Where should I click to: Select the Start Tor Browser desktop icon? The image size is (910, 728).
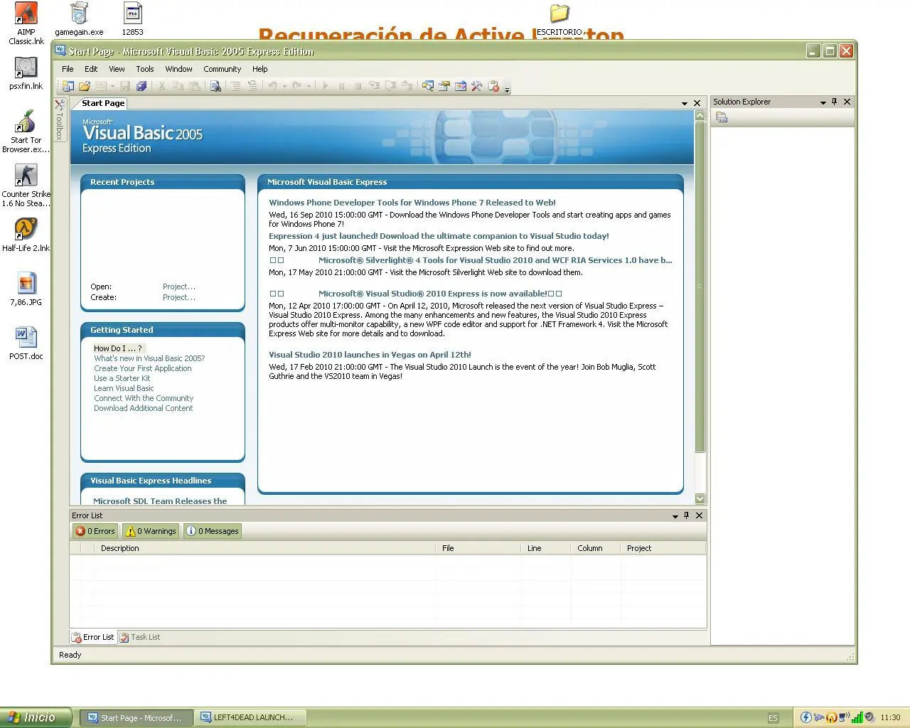pyautogui.click(x=26, y=132)
